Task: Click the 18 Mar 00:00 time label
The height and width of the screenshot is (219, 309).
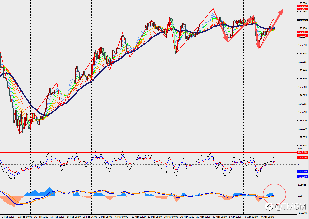Action: (x=171, y=217)
